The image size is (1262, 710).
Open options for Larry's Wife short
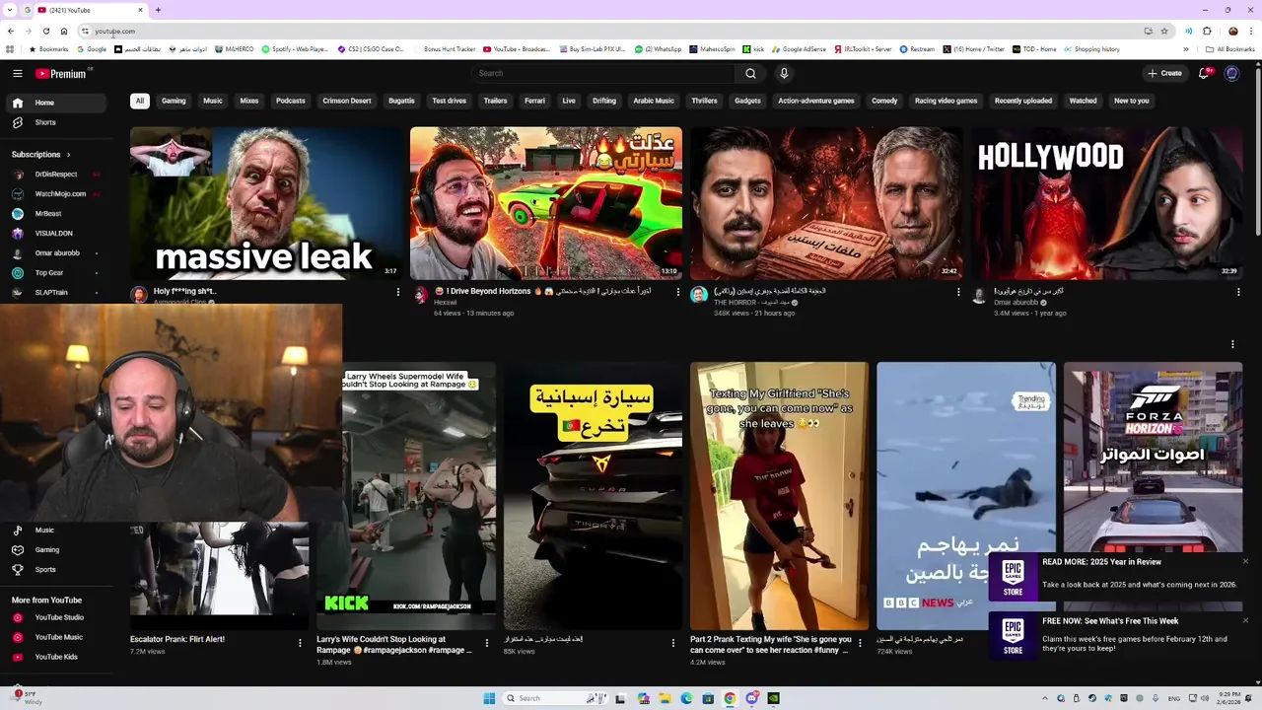pyautogui.click(x=486, y=643)
